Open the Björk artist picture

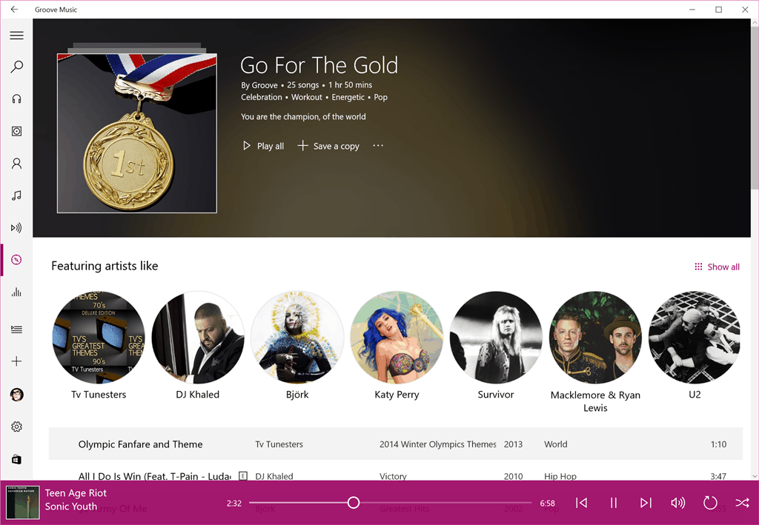coord(297,337)
